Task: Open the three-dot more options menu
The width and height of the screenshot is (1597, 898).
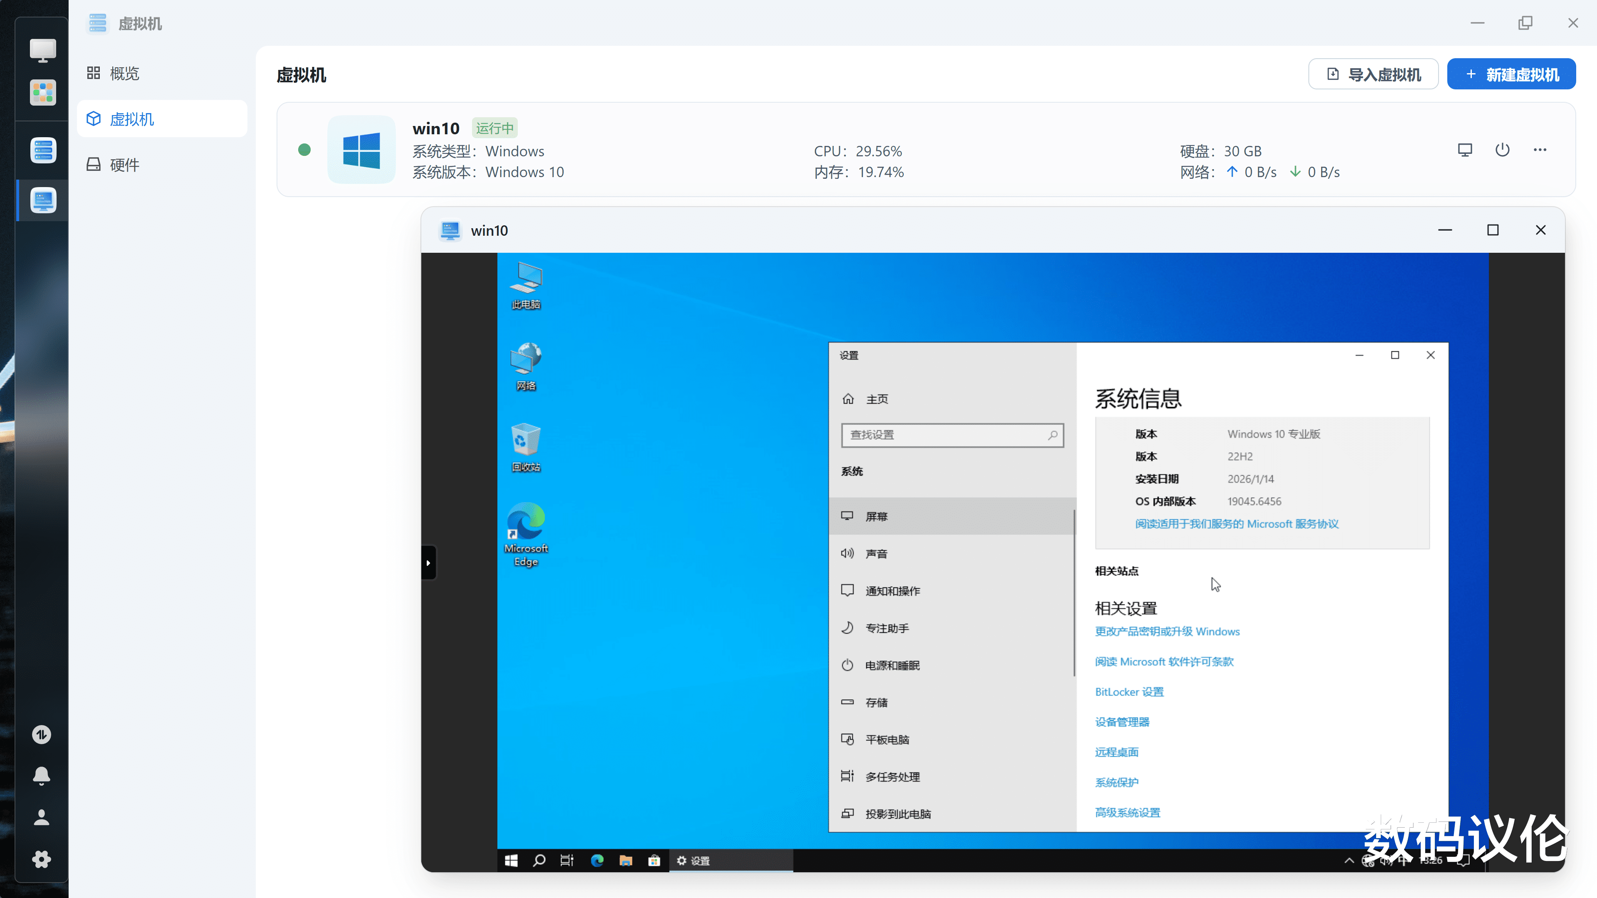Action: point(1540,150)
